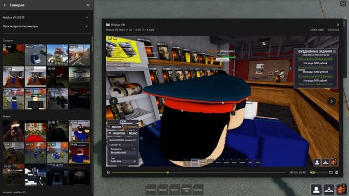Open the 01:02 video thumbnail
The height and width of the screenshot is (196, 349).
pyautogui.click(x=35, y=99)
